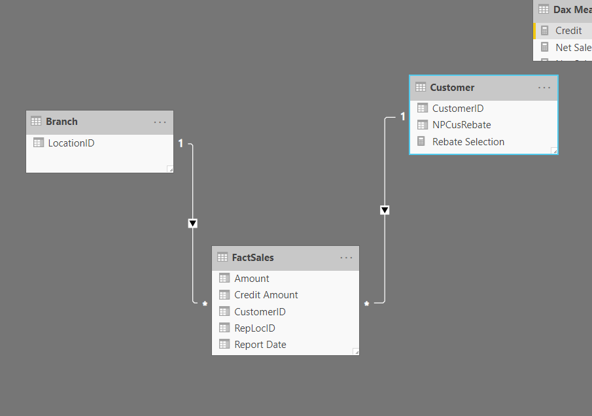Click the Rebate Selection calculator icon
592x416 pixels.
tap(421, 141)
